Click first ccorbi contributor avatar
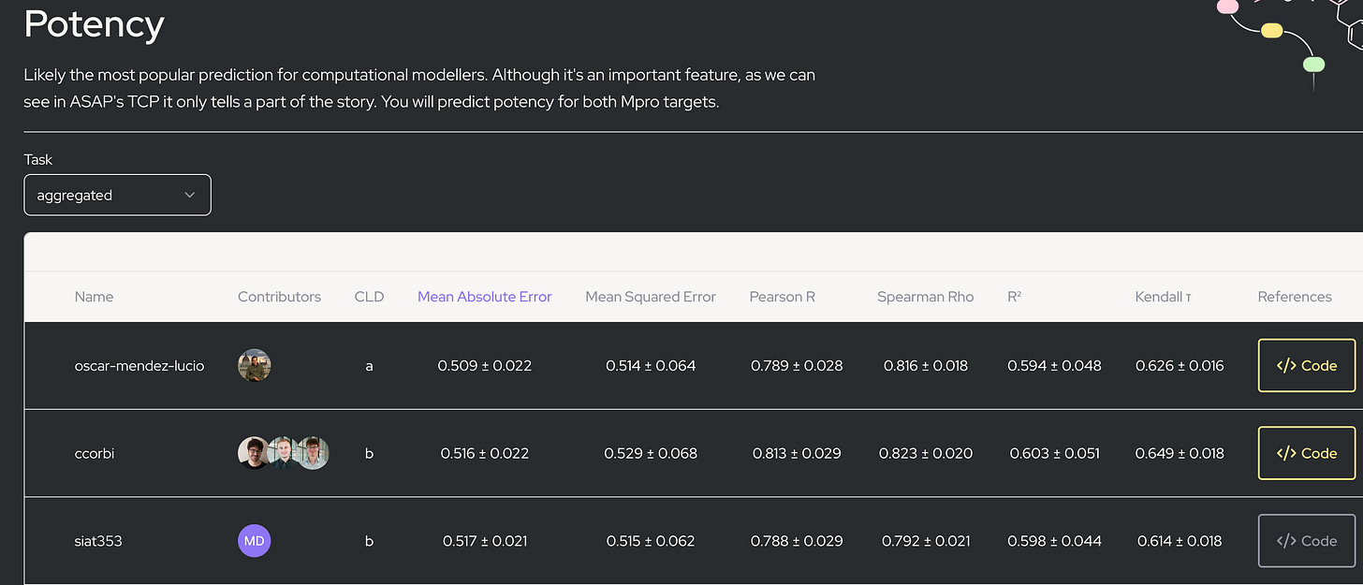Screen dimensions: 1363x585 point(254,453)
